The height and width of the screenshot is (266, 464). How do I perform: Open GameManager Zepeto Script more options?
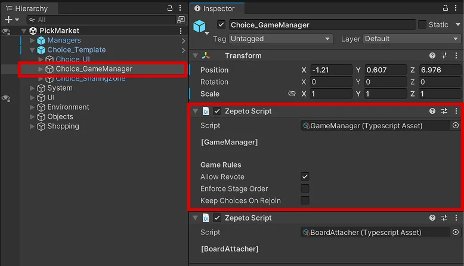point(456,111)
